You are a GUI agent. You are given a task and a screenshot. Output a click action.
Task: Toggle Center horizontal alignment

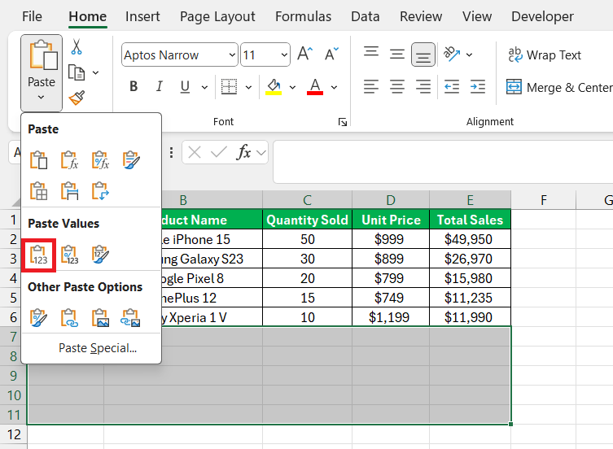pyautogui.click(x=396, y=87)
